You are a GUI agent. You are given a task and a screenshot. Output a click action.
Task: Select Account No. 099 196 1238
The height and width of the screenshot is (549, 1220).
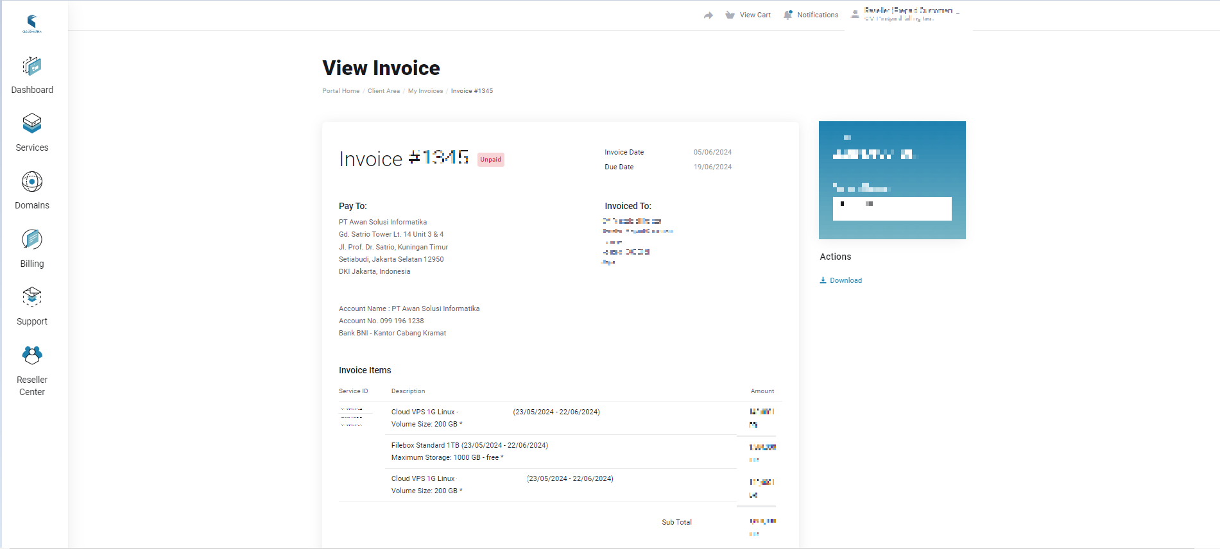[381, 321]
